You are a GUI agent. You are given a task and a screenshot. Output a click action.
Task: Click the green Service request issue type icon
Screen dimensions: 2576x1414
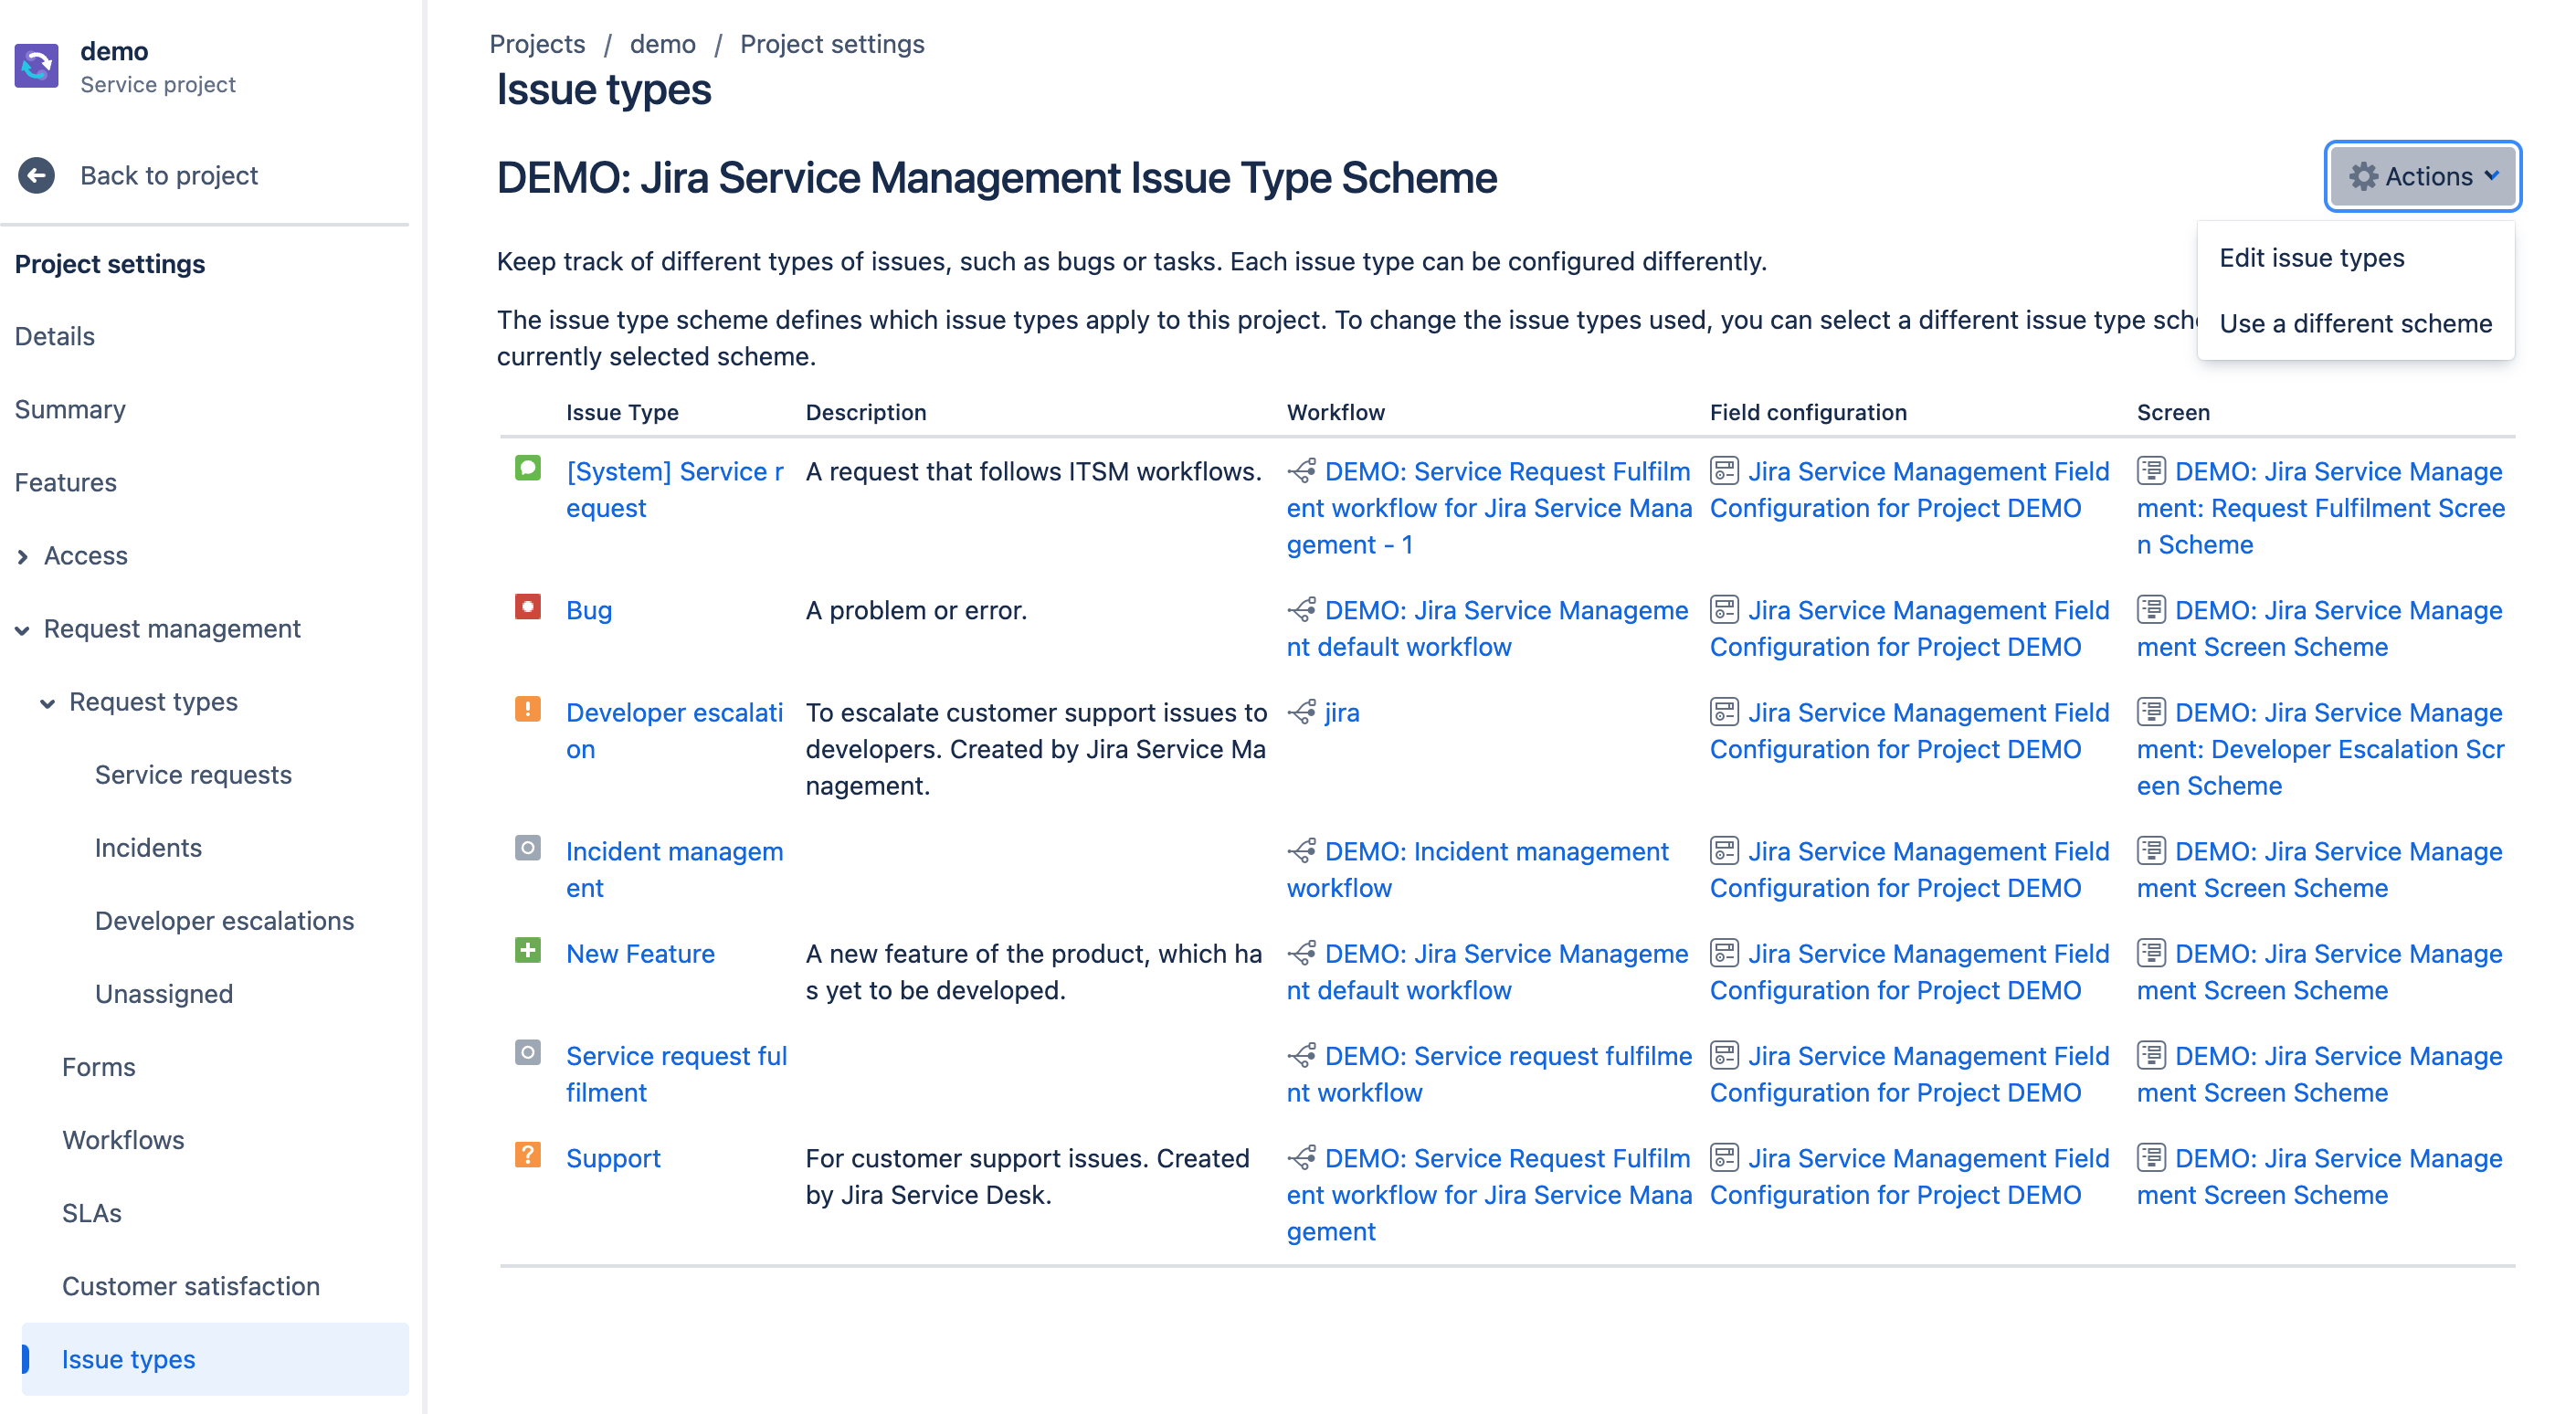[x=528, y=468]
